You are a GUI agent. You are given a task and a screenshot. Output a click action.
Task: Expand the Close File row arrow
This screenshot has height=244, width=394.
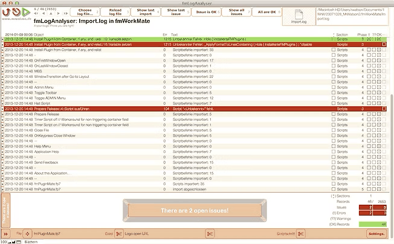(x=2, y=130)
